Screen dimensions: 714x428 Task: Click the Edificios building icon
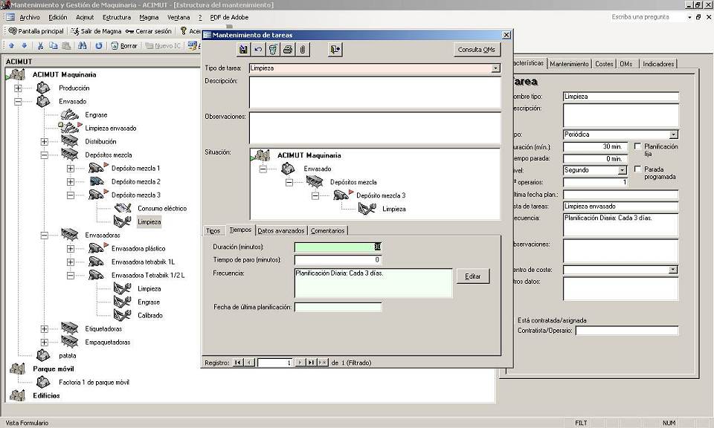[17, 395]
